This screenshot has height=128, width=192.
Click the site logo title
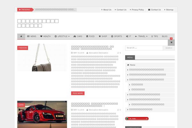point(38,23)
